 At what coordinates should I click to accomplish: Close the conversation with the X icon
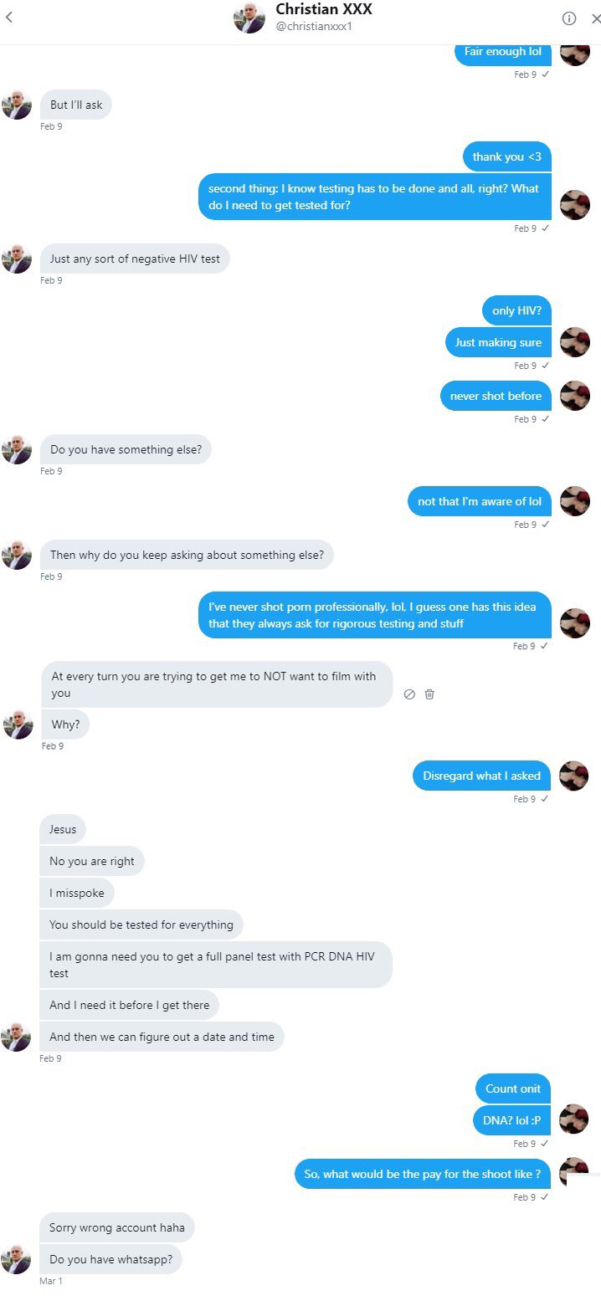595,18
